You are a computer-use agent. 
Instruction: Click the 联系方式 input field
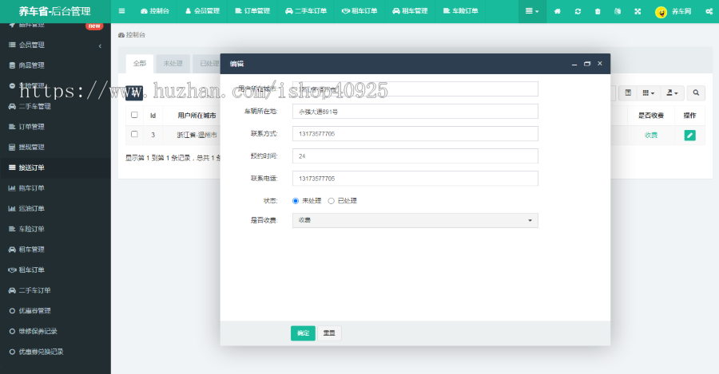(x=415, y=134)
